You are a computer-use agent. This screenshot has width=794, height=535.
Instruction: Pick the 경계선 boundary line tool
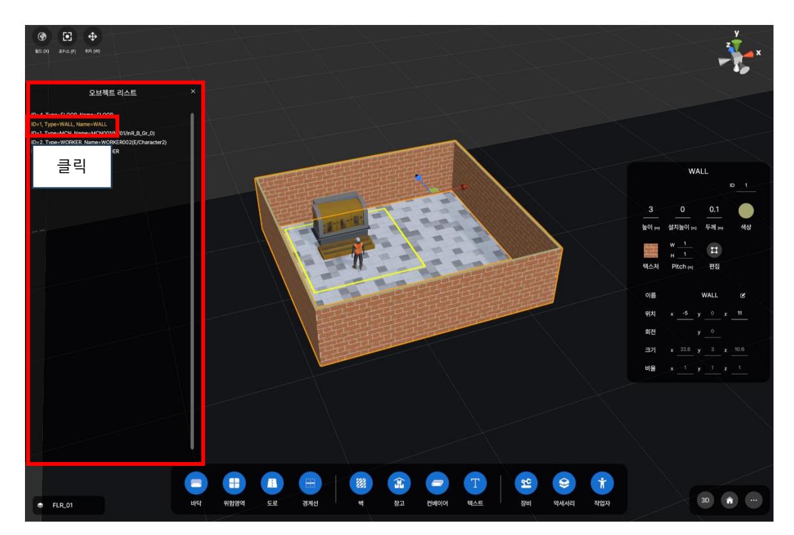(x=310, y=484)
